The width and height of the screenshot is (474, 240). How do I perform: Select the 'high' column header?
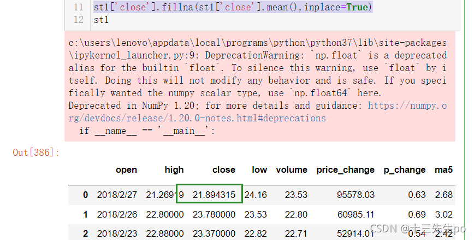click(x=174, y=170)
